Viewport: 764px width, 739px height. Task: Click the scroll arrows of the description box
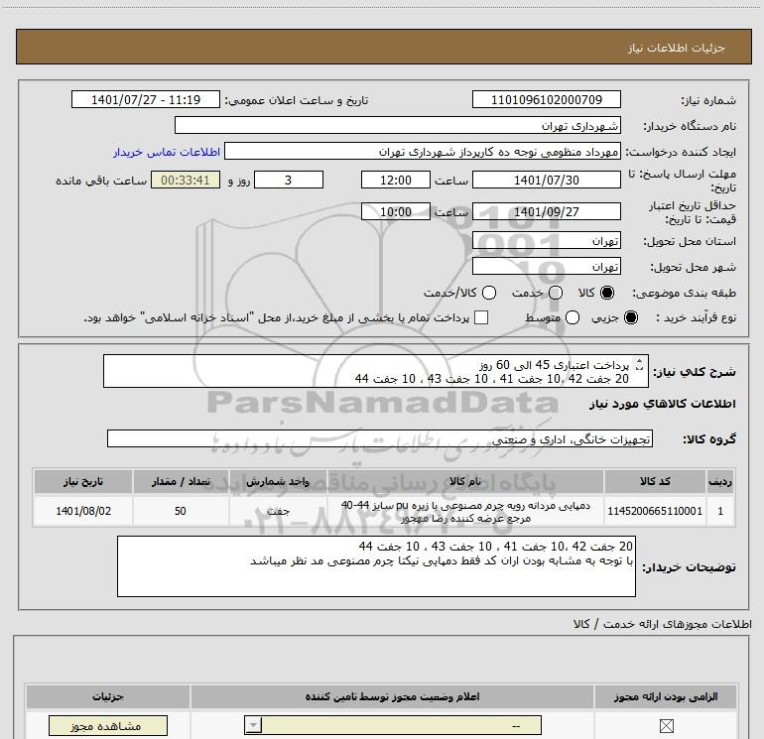pos(640,364)
